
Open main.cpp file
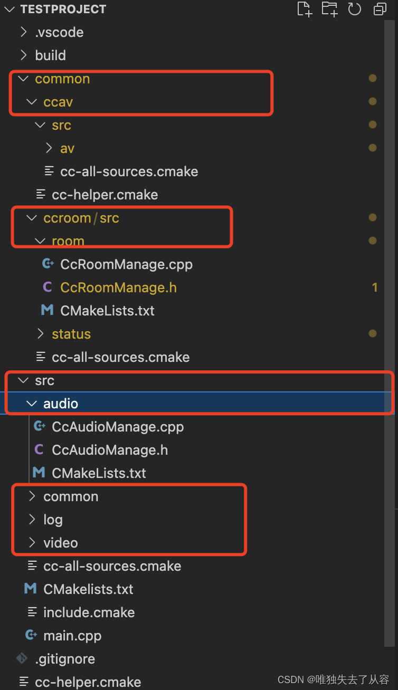point(72,635)
